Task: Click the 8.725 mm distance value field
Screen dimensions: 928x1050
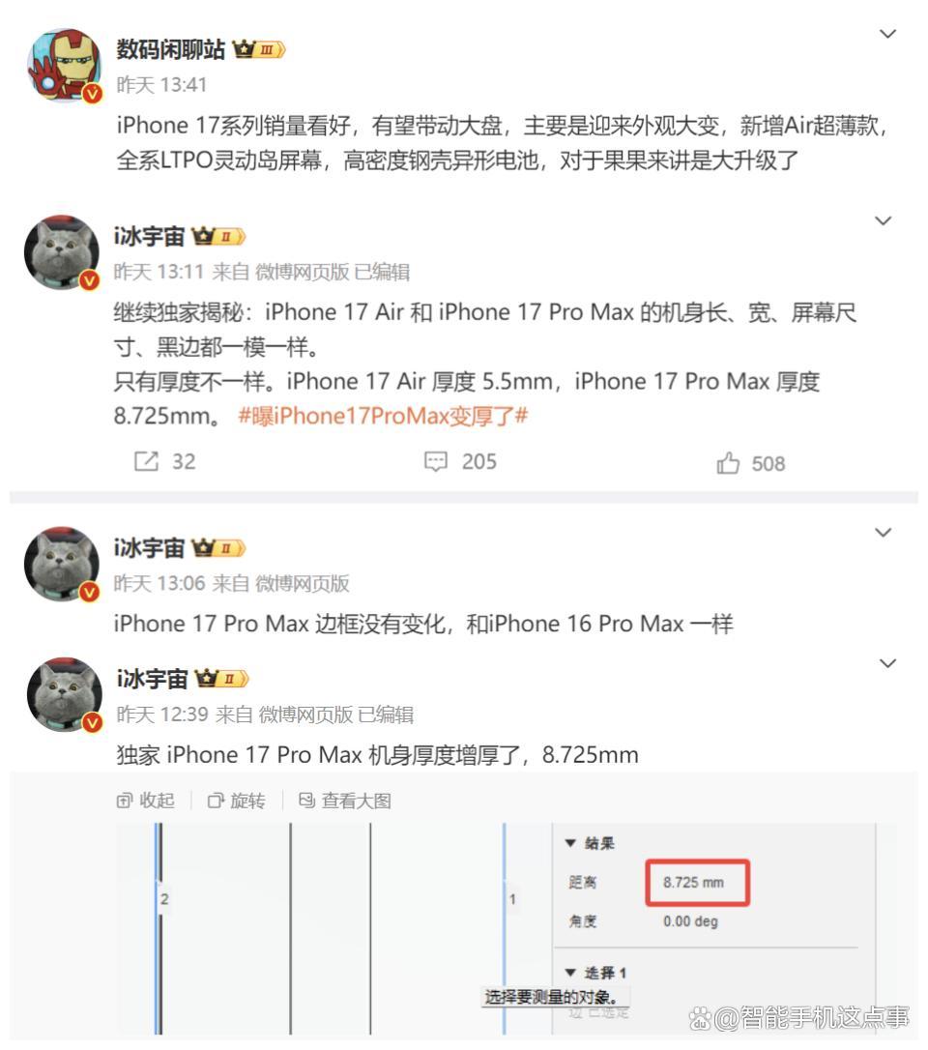Action: 697,883
